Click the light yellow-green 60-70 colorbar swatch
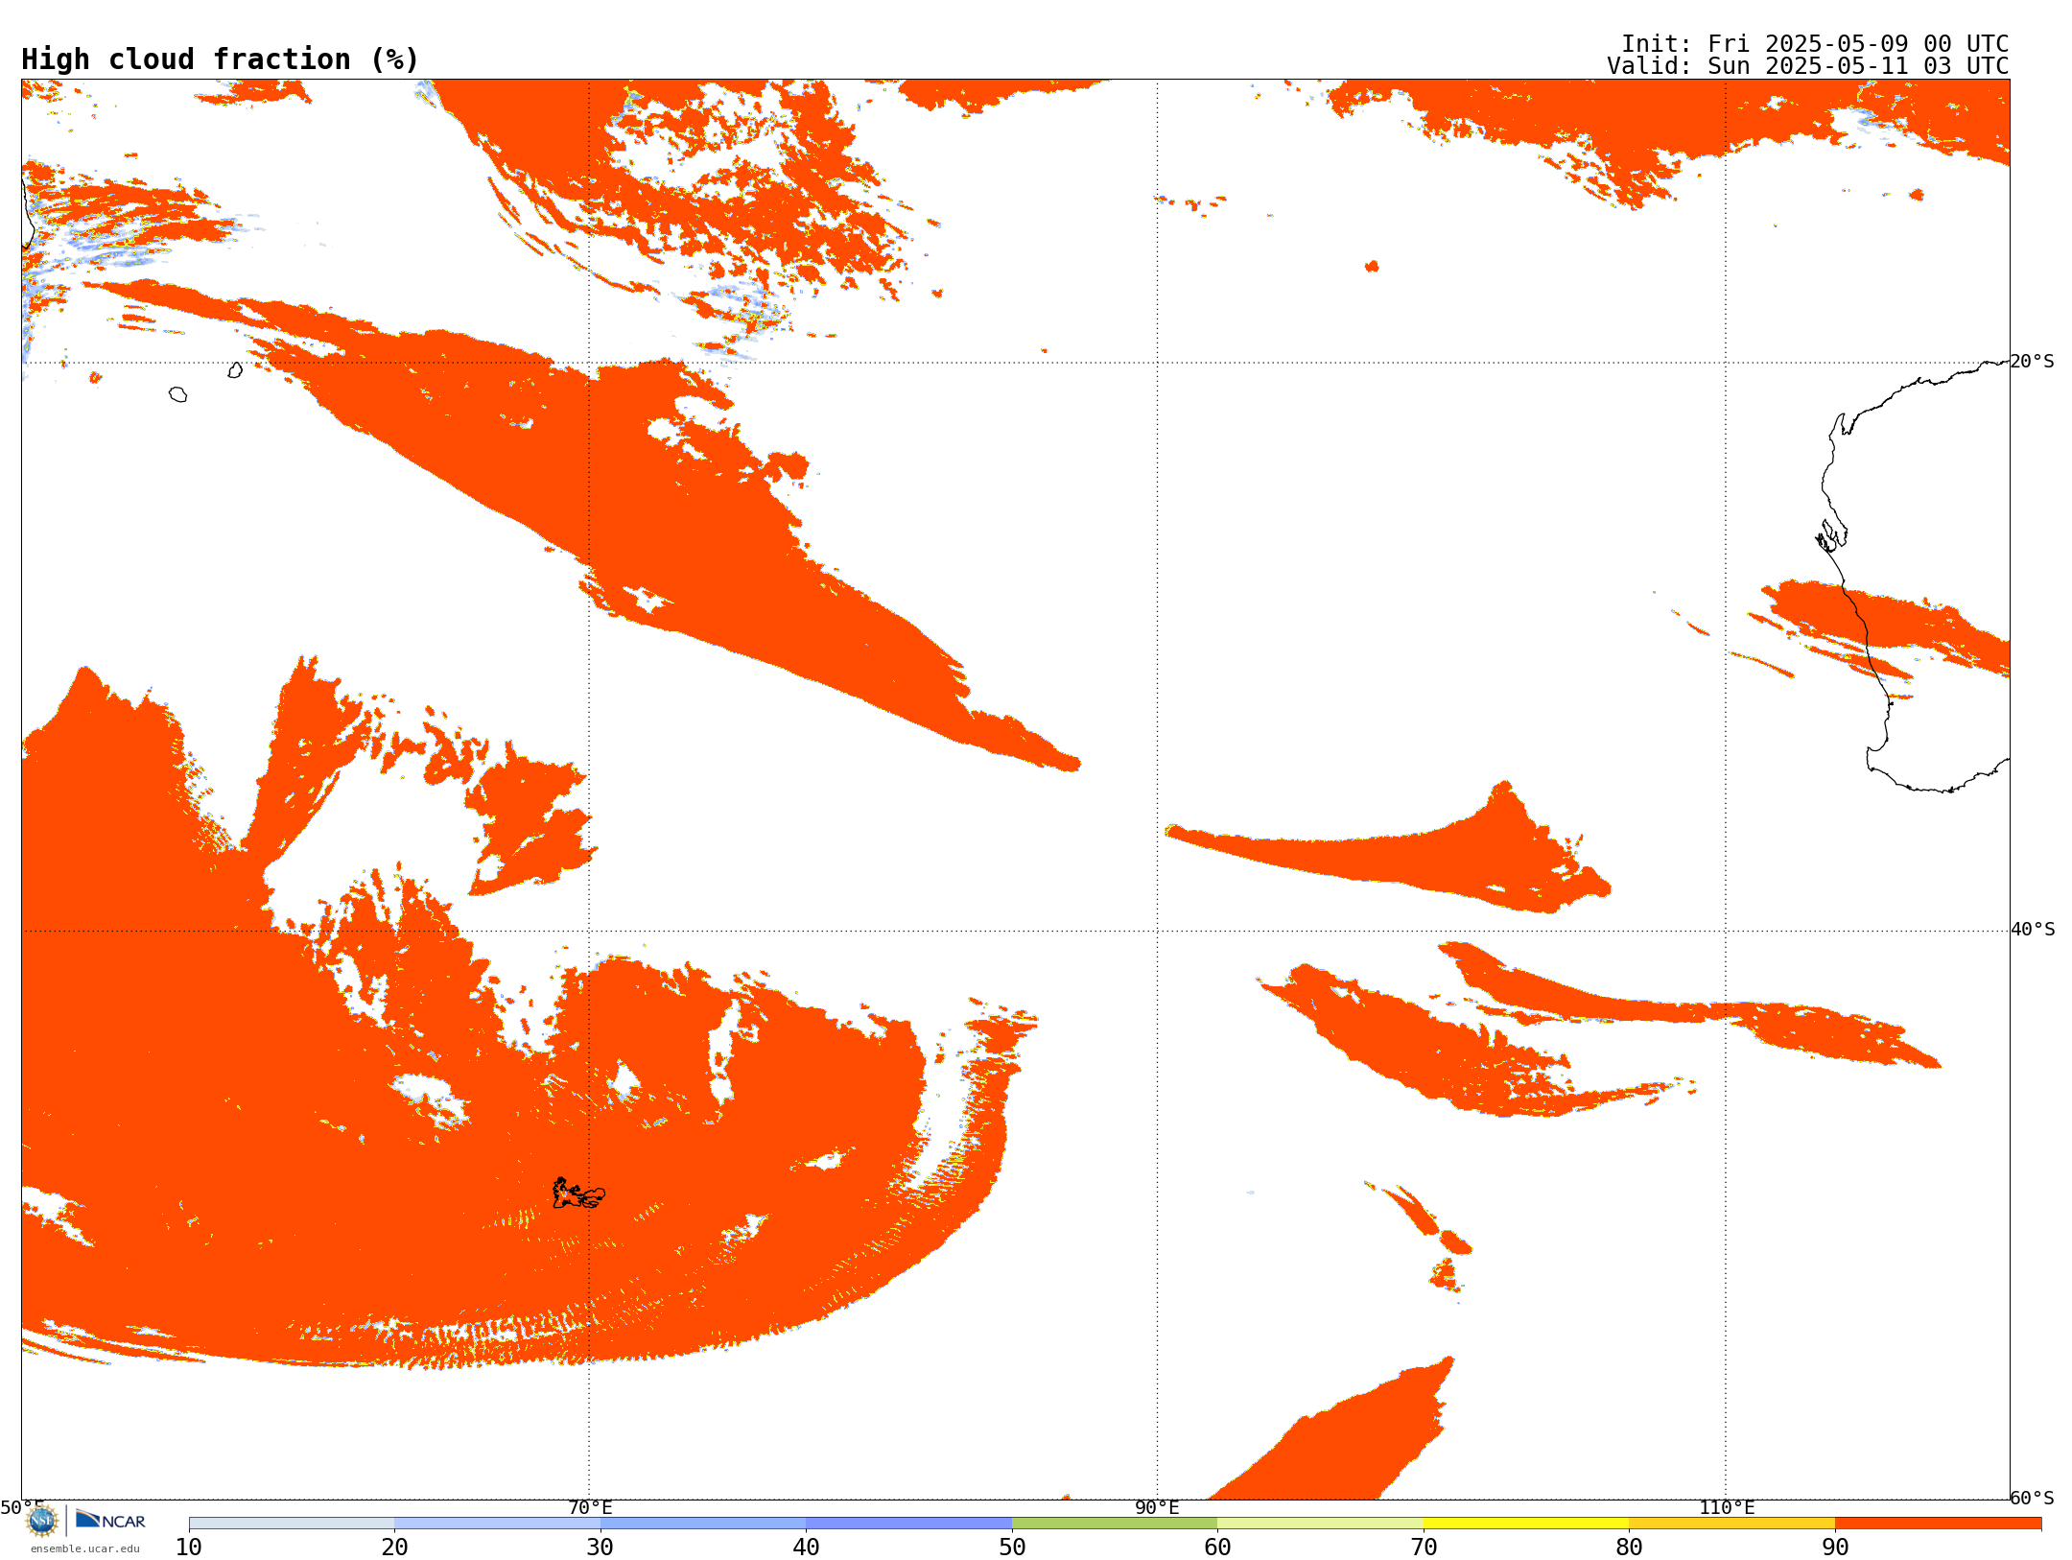2072x1560 pixels. tap(1321, 1524)
